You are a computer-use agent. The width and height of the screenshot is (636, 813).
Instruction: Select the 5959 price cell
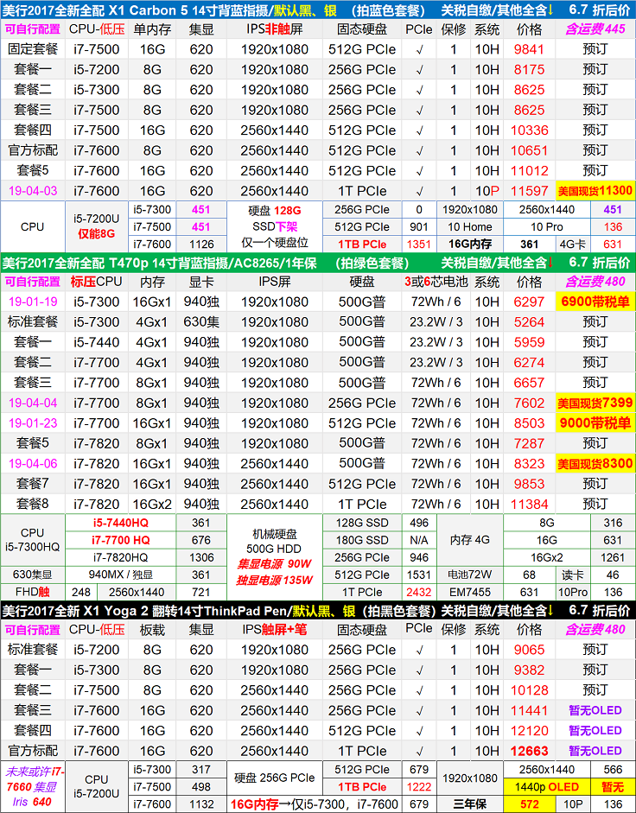pos(529,343)
